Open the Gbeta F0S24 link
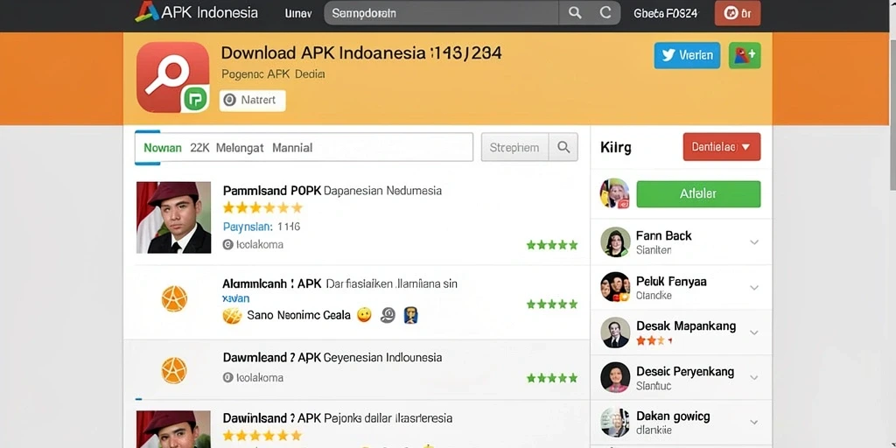 666,13
